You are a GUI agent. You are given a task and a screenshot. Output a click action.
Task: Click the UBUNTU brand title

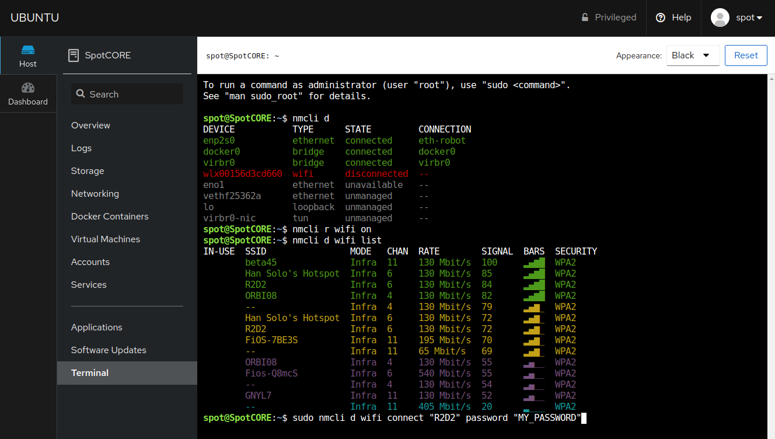(x=34, y=18)
